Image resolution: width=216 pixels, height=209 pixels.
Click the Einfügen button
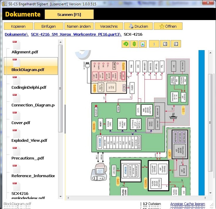(x=48, y=26)
